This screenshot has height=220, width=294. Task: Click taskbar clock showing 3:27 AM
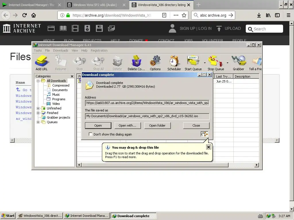click(x=284, y=216)
